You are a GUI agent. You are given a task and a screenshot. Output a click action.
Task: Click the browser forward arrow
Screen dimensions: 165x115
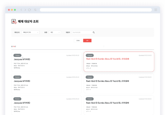25,10
